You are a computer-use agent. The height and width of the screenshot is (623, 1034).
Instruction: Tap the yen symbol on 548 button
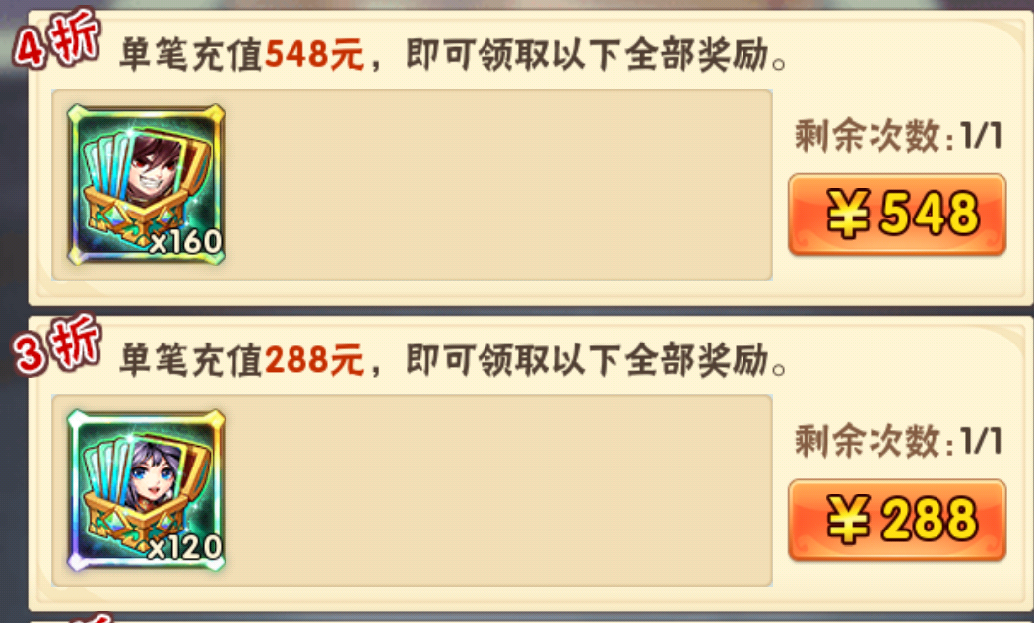pyautogui.click(x=848, y=214)
